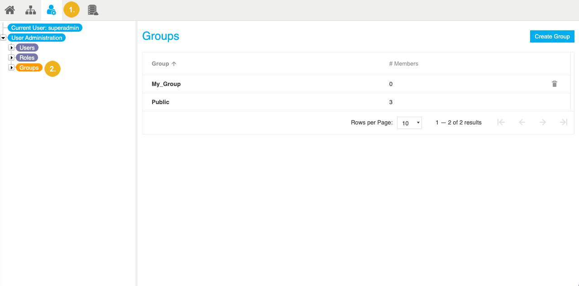
Task: Jump to first page with pagination icon
Action: click(x=501, y=122)
